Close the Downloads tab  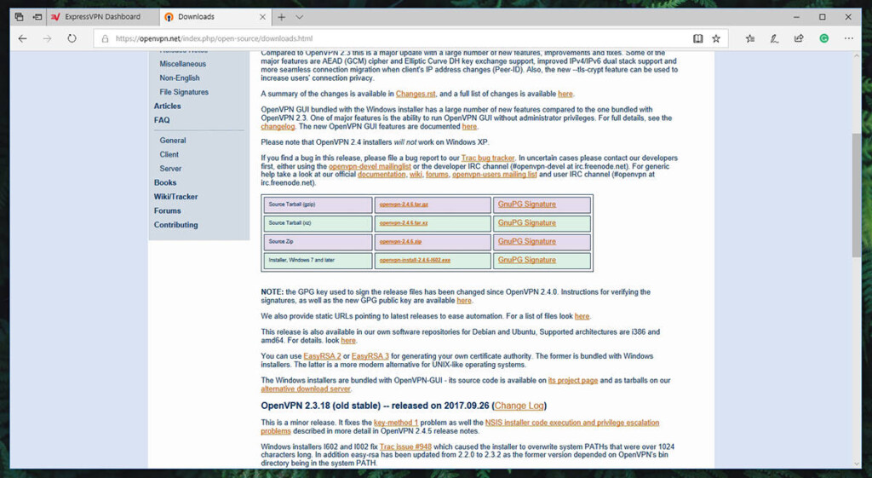pos(262,17)
